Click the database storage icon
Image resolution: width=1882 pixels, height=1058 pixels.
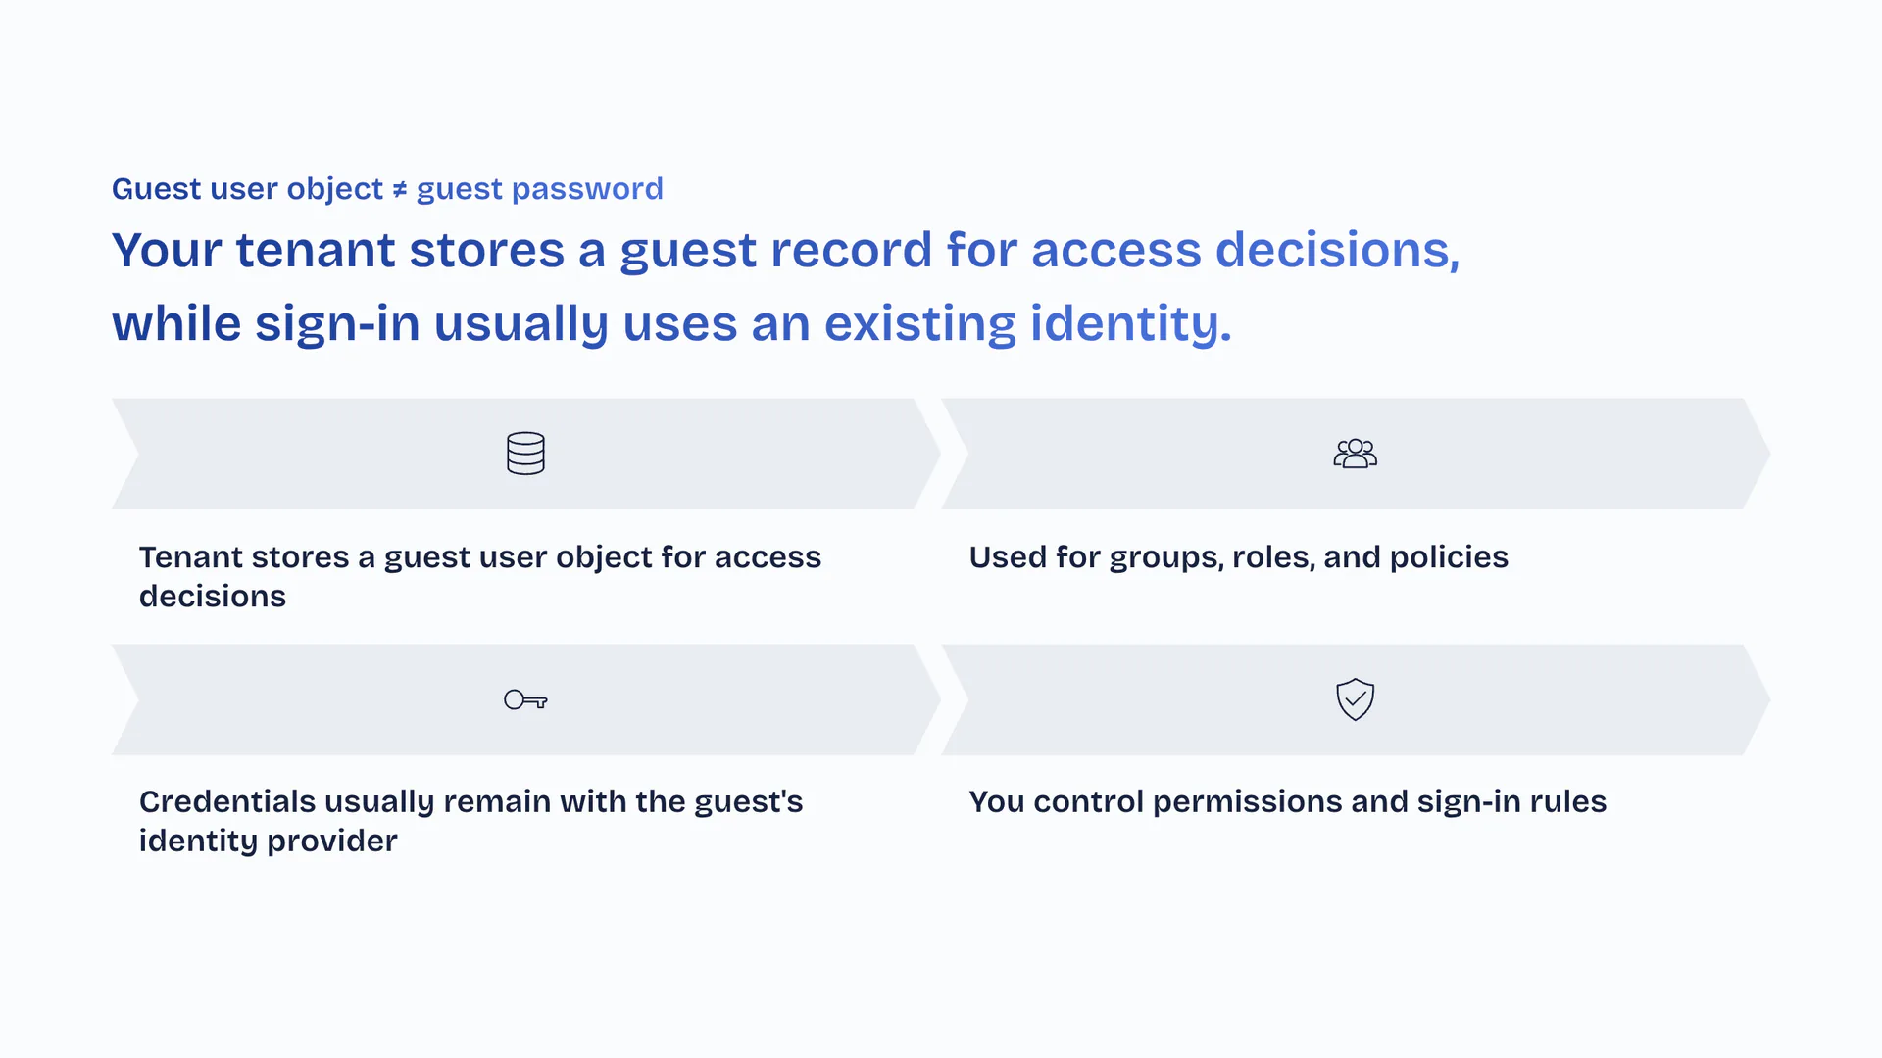pos(525,454)
